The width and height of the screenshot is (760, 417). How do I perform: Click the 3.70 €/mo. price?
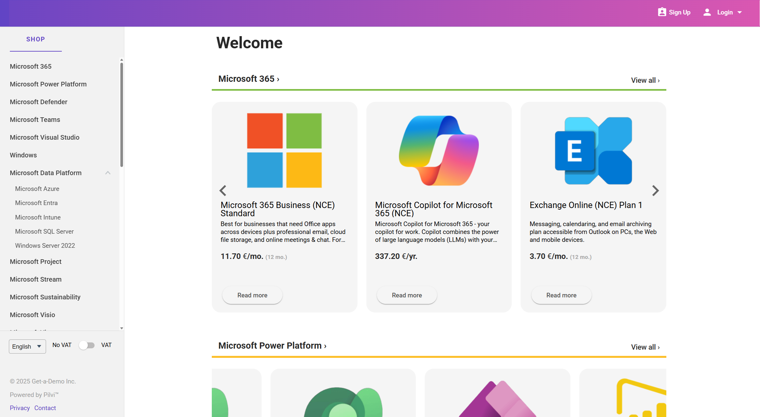[x=549, y=256]
